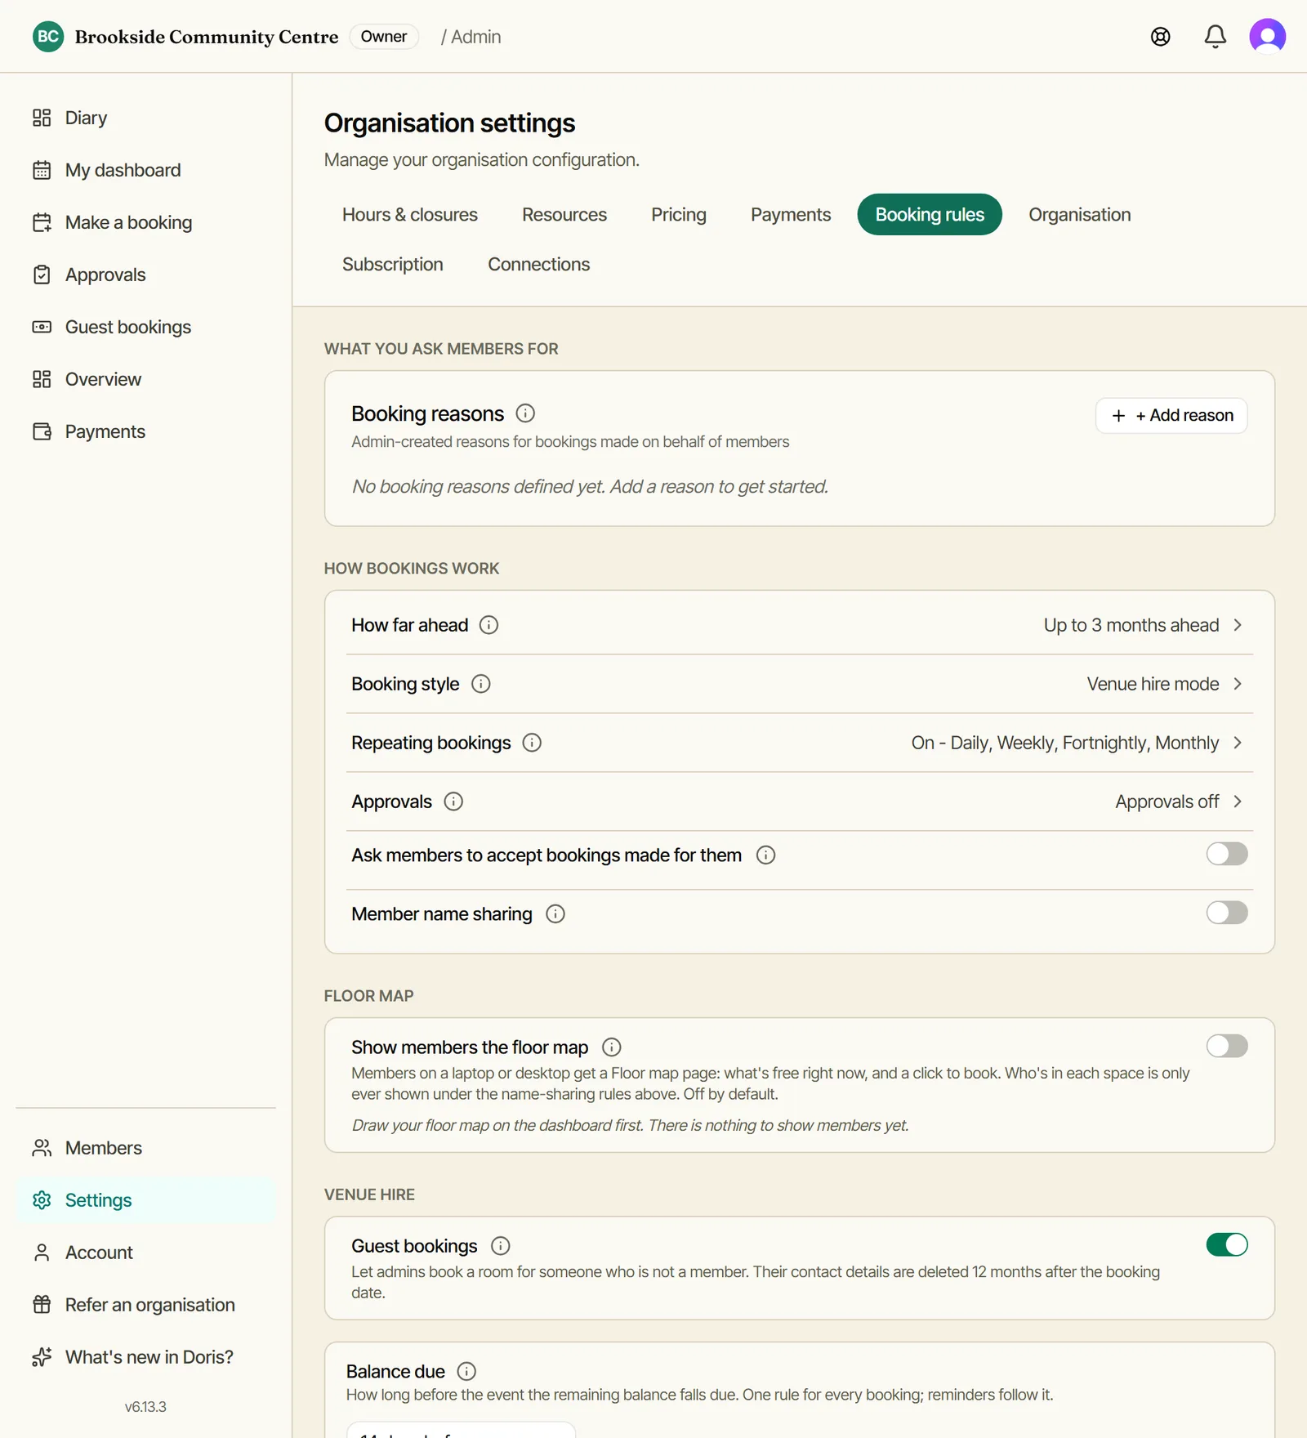Image resolution: width=1307 pixels, height=1438 pixels.
Task: Show info for Booking style
Action: click(481, 684)
